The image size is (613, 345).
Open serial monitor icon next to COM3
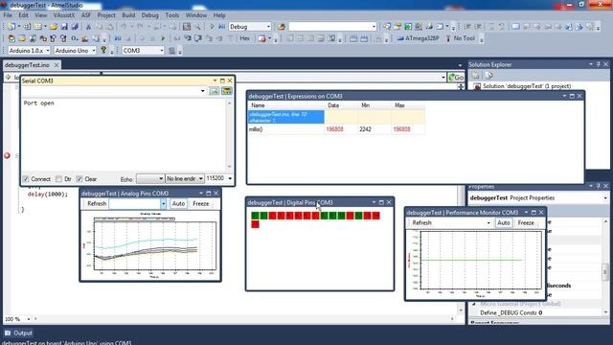click(x=171, y=51)
